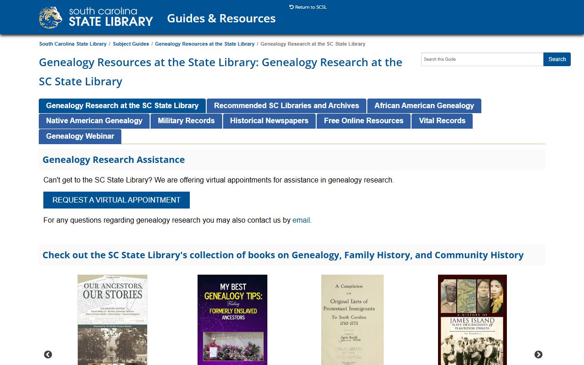
Task: Select the Native American Genealogy tab
Action: point(94,121)
